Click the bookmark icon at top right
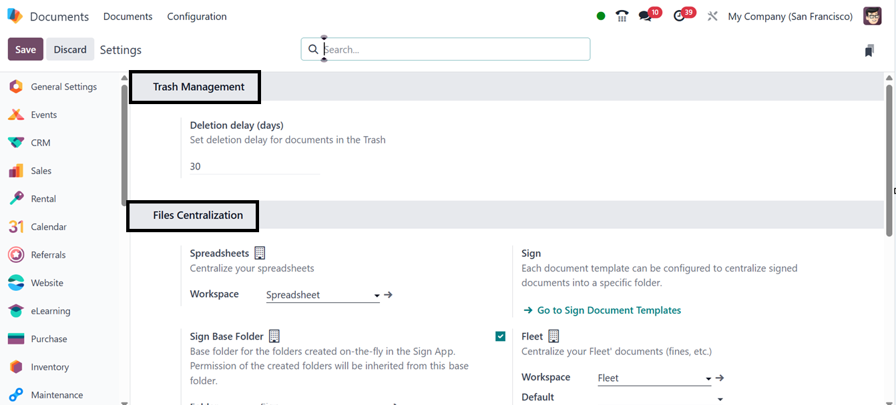Screen dimensions: 896x405 pyautogui.click(x=869, y=50)
